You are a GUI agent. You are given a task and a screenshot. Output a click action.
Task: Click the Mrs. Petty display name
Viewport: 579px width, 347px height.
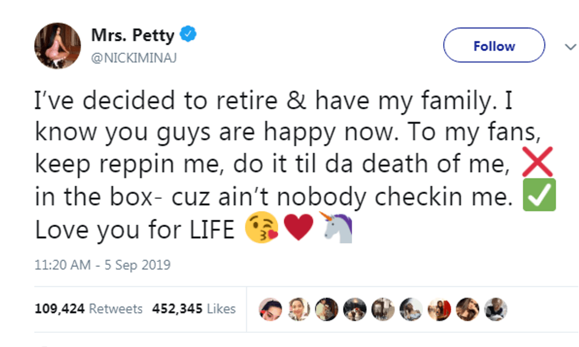pos(133,35)
